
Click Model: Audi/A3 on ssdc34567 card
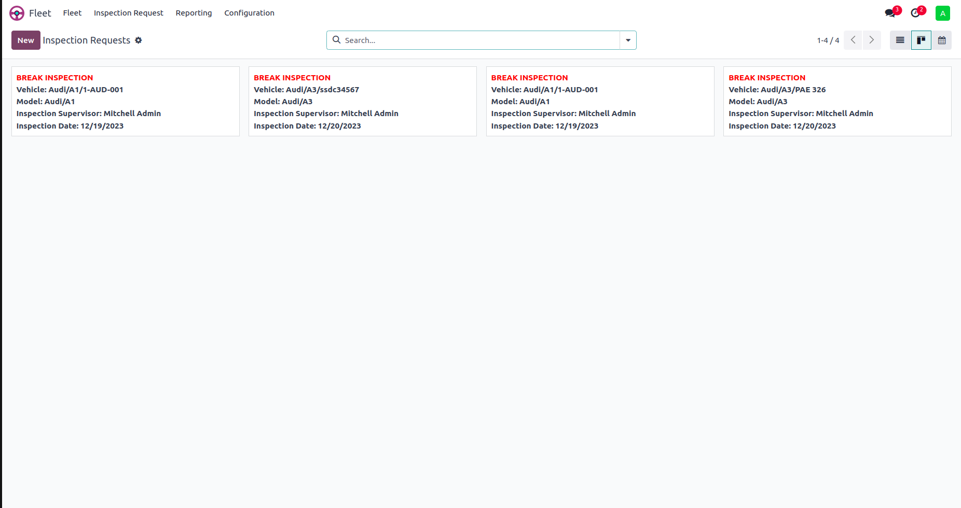pyautogui.click(x=283, y=102)
